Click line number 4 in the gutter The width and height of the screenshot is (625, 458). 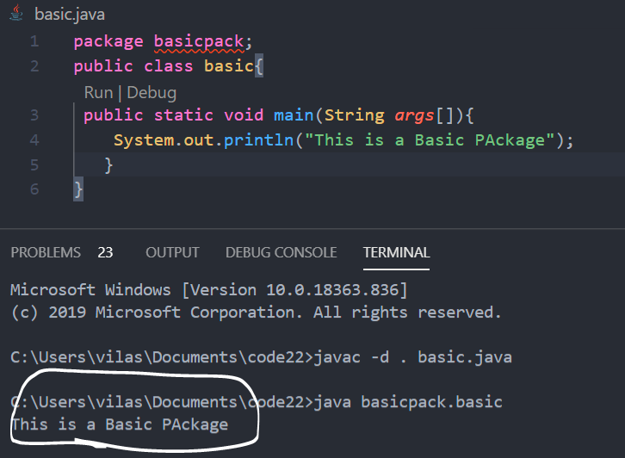coord(34,140)
